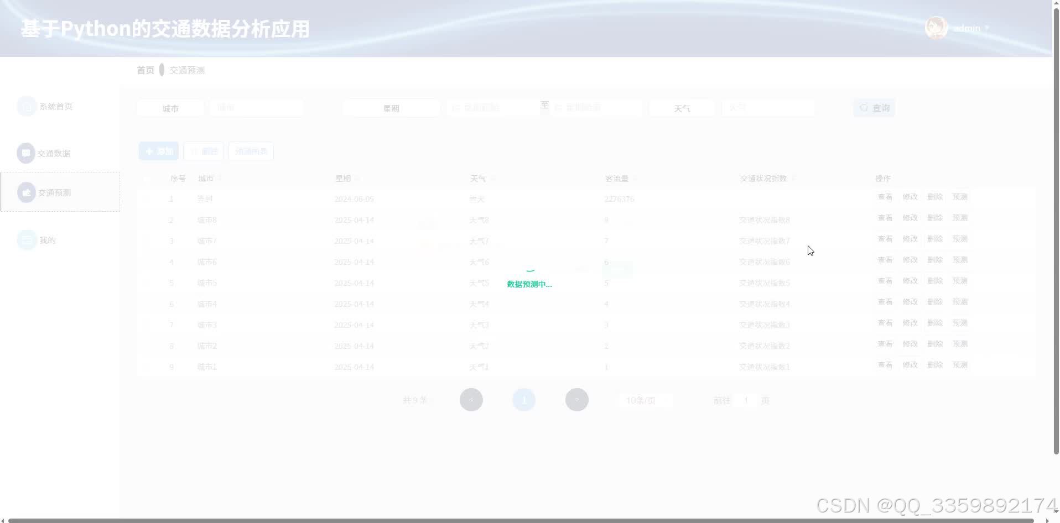Open the 天气 filter dropdown
This screenshot has height=523, width=1060.
682,108
